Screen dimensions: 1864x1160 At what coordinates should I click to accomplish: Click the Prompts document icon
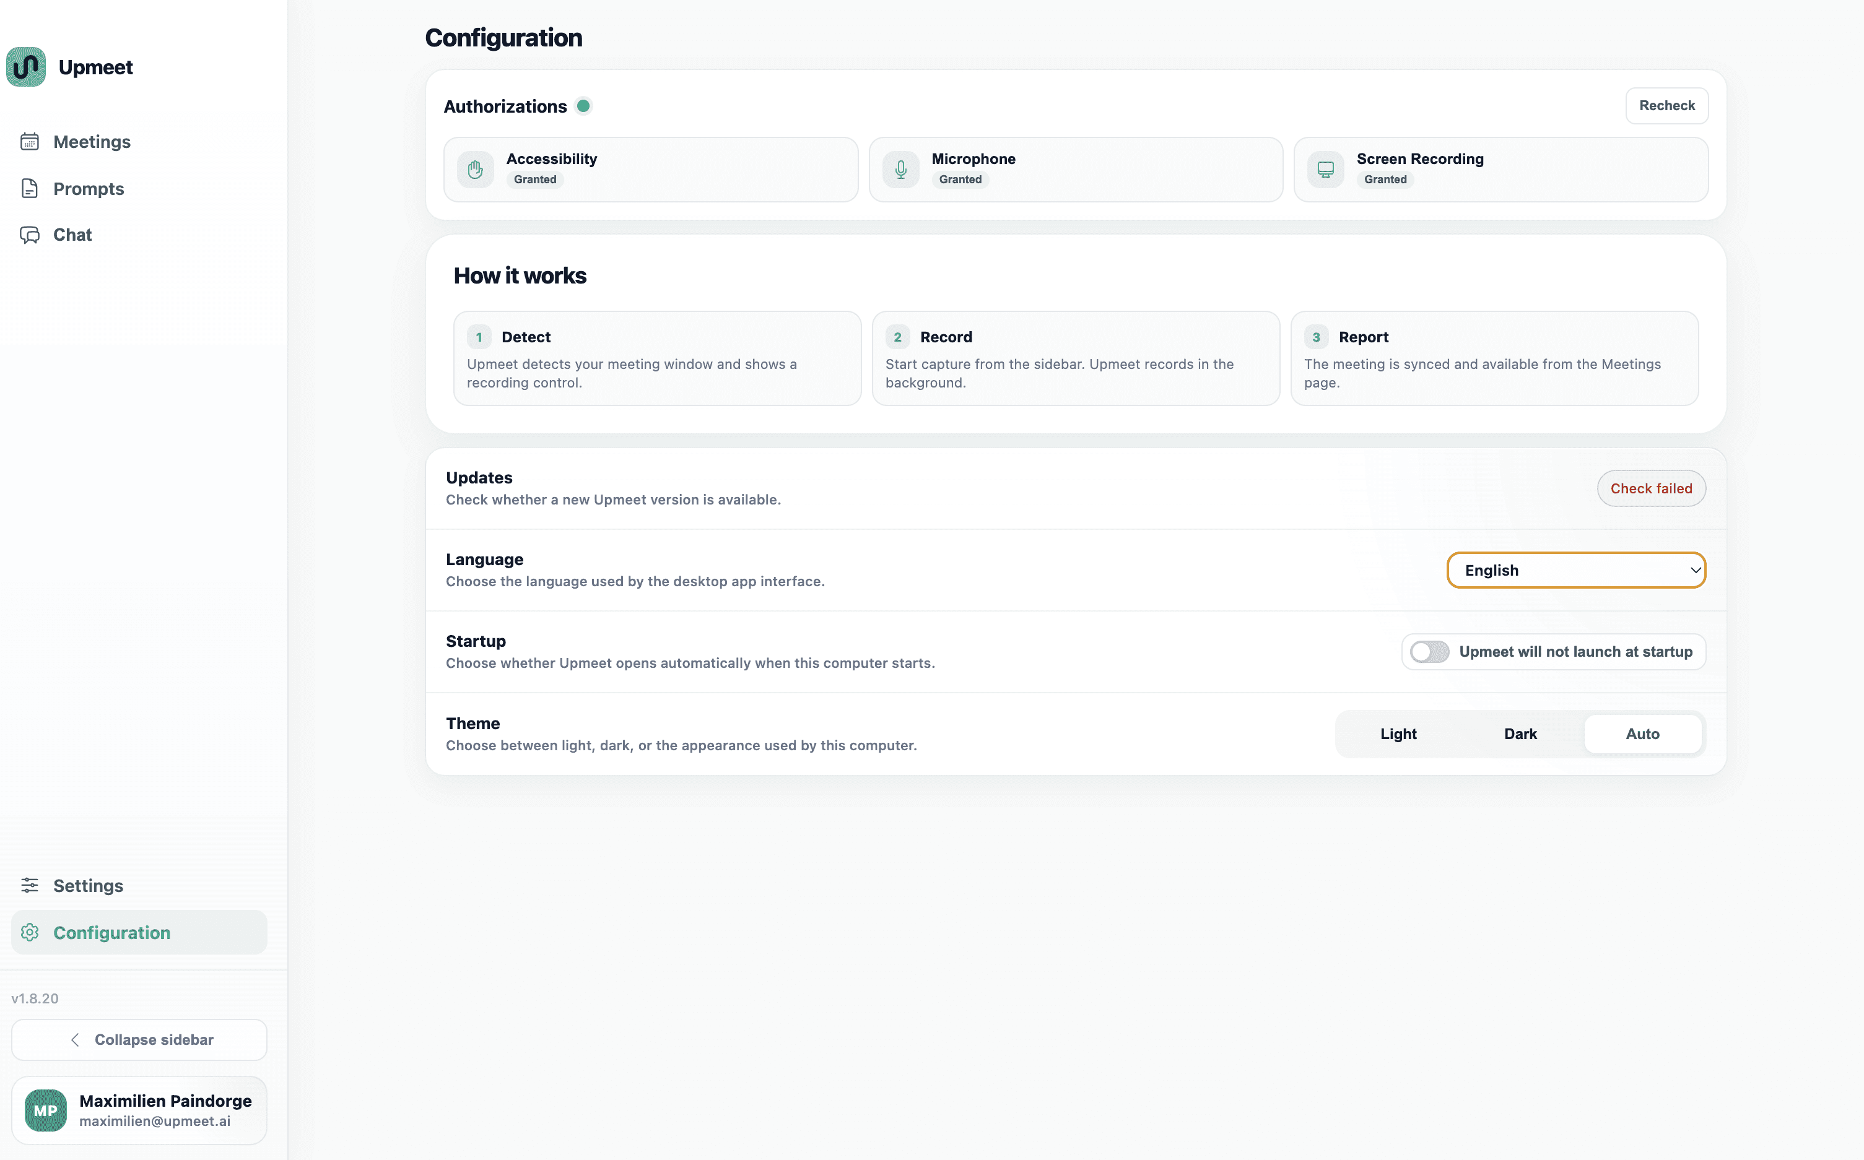coord(30,188)
